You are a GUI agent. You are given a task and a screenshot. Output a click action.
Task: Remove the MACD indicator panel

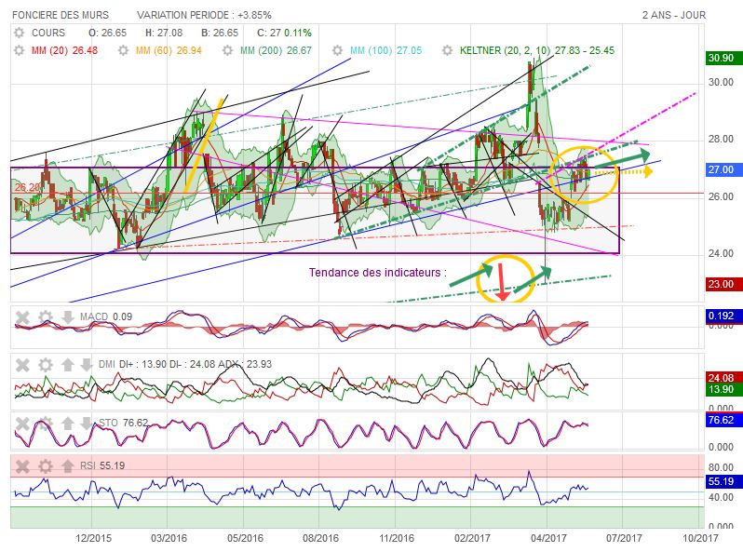[22, 317]
